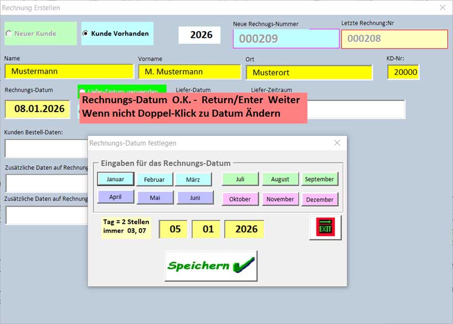Select the Neuer Kunde radio button
453x324 pixels.
[x=8, y=33]
